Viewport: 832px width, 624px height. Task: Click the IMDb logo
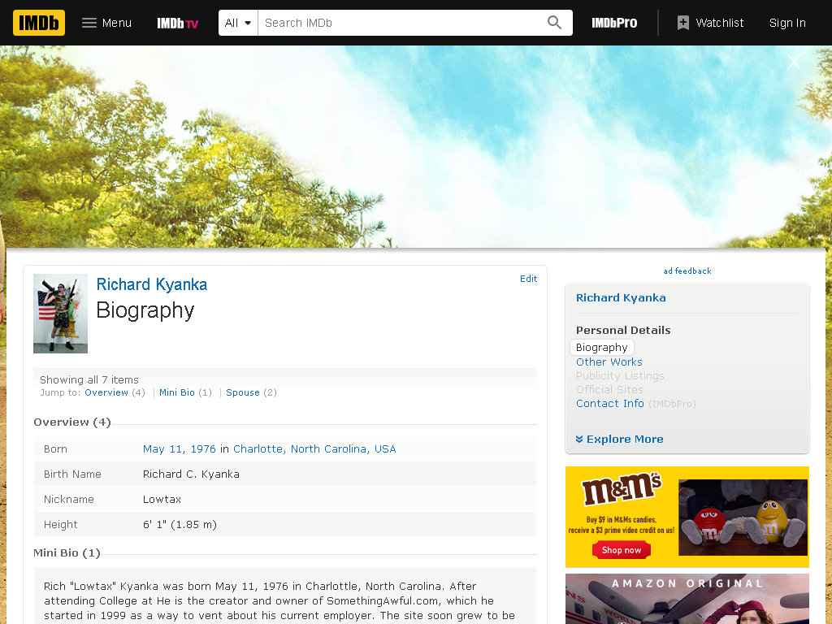pyautogui.click(x=39, y=23)
